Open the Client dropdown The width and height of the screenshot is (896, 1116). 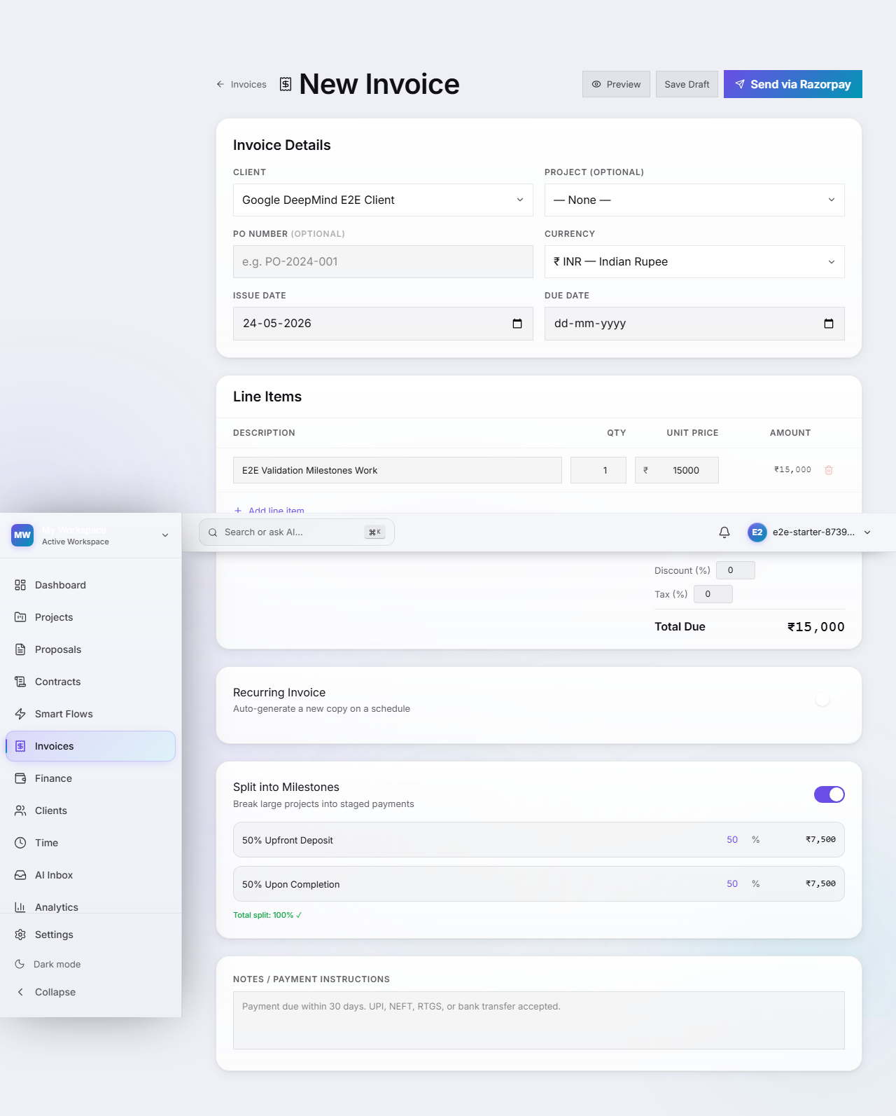click(383, 200)
